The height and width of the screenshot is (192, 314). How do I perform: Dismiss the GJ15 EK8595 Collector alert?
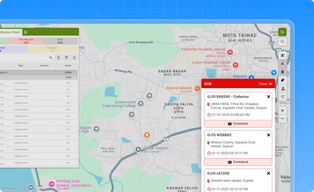pos(268,97)
